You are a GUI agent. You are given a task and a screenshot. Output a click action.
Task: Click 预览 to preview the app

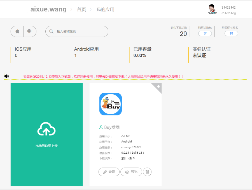click(x=131, y=172)
